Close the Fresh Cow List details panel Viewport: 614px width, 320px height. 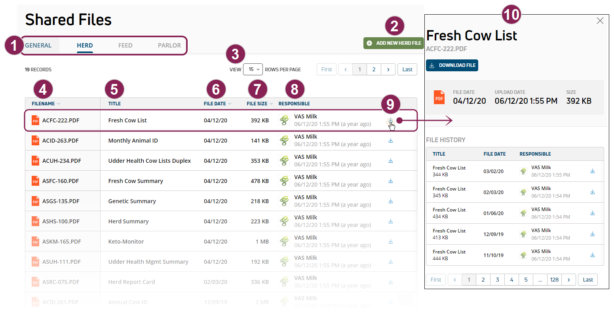pyautogui.click(x=600, y=21)
